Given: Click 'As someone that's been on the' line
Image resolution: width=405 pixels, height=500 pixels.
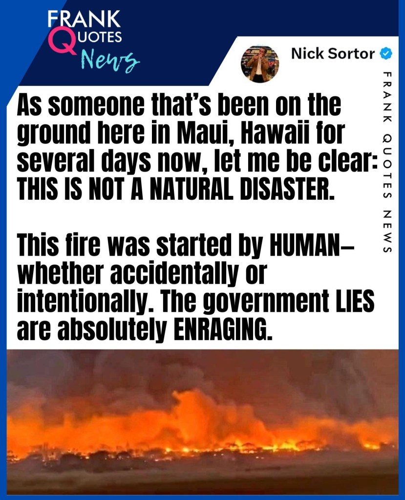Looking at the screenshot, I should (x=179, y=105).
